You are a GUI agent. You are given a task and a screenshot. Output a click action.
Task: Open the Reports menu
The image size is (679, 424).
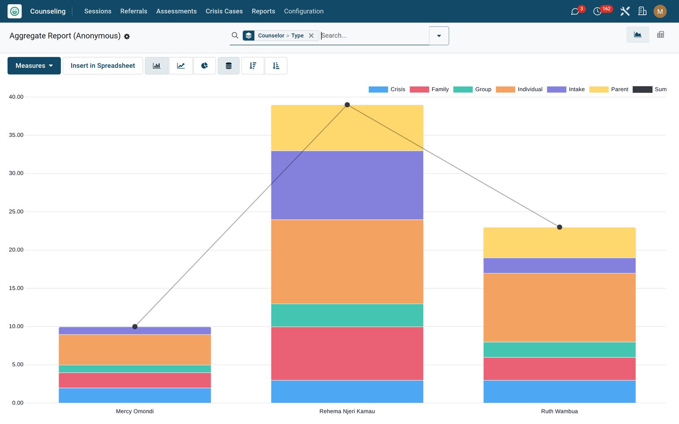pos(263,11)
